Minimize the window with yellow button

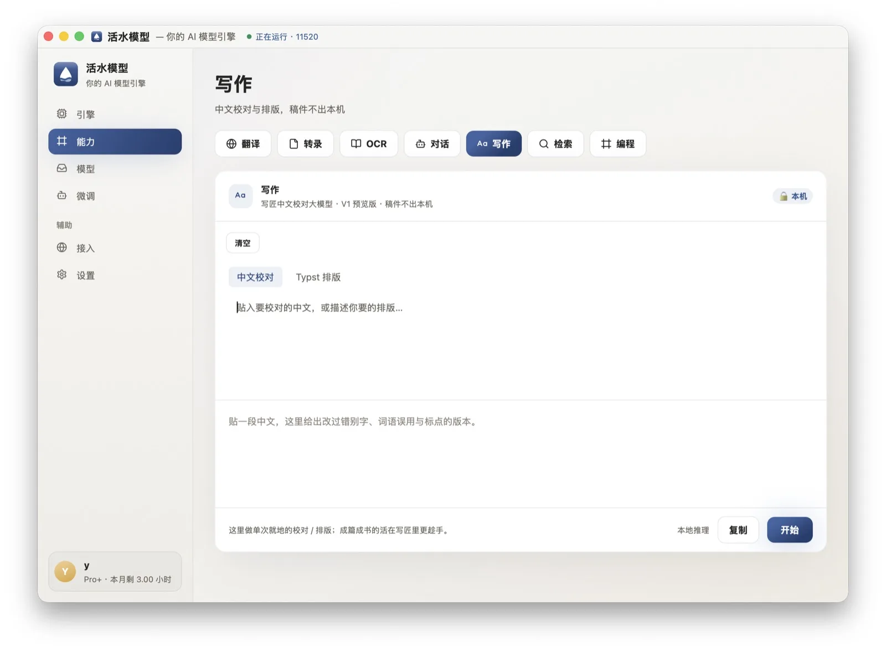point(64,37)
